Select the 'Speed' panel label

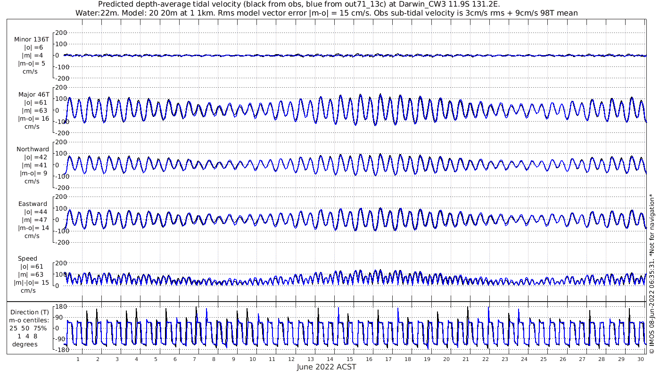click(x=27, y=259)
